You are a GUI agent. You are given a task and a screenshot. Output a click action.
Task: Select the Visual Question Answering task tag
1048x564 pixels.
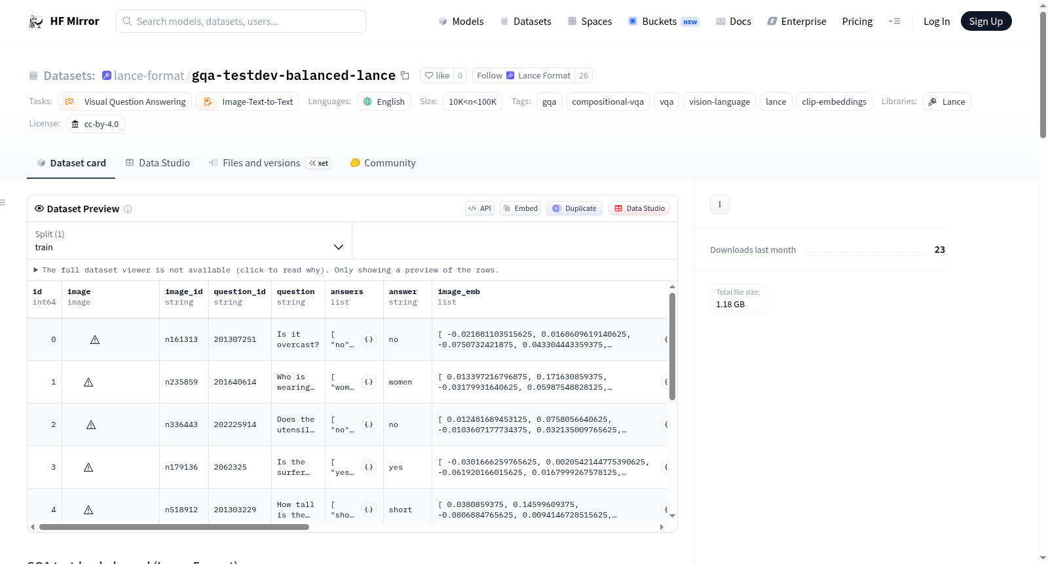tap(125, 102)
